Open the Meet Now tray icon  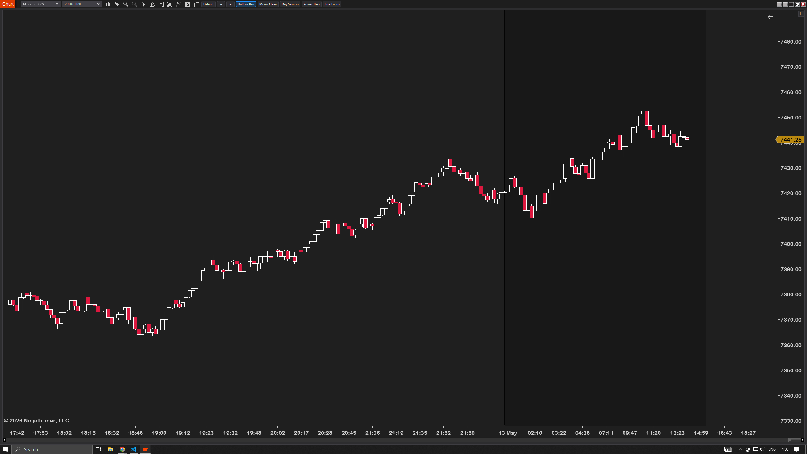[748, 449]
